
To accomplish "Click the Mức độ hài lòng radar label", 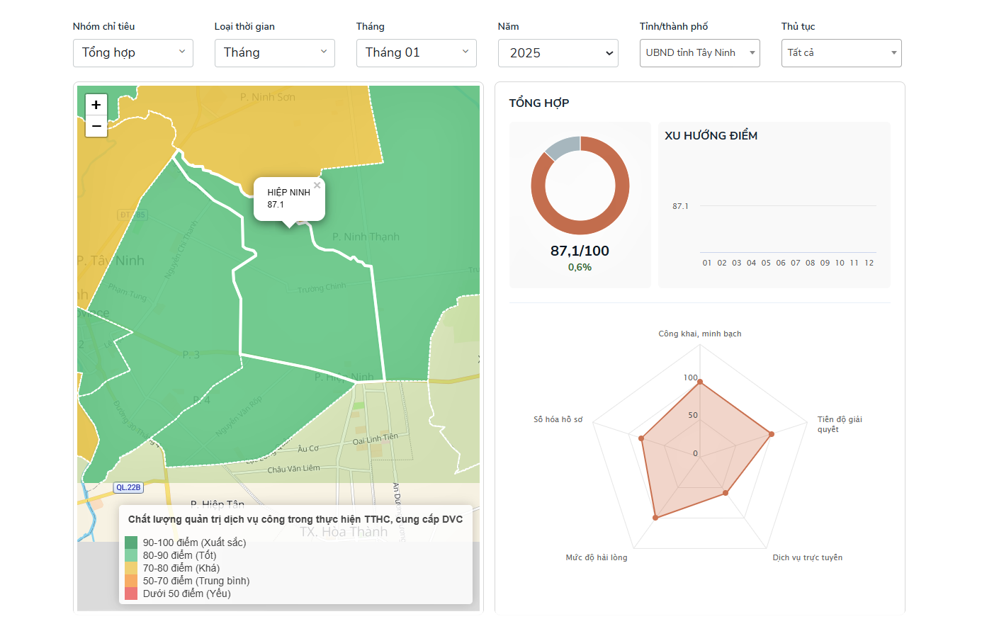I will coord(597,557).
